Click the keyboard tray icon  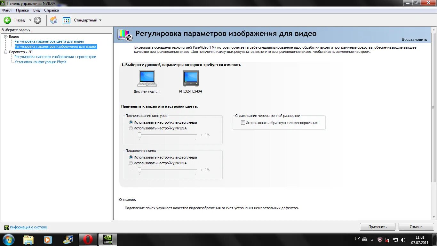(x=364, y=239)
